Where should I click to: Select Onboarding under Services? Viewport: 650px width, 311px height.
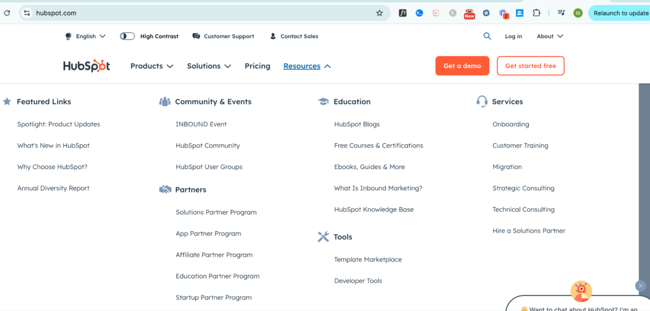point(511,124)
